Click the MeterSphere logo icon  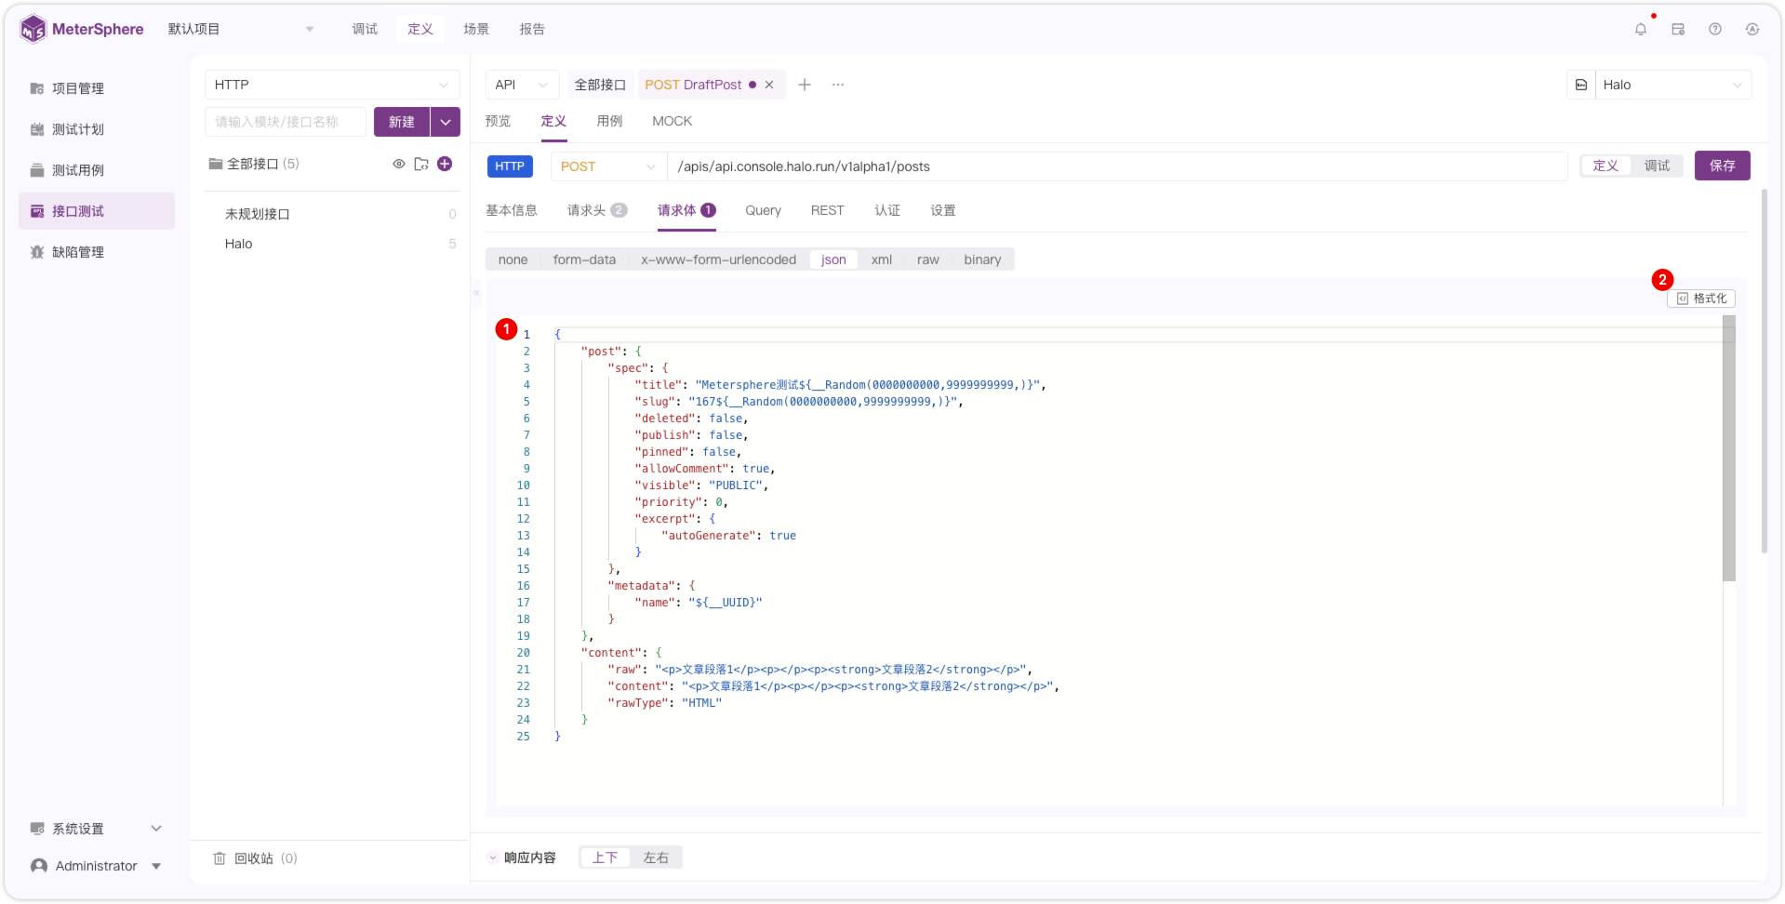click(x=33, y=29)
